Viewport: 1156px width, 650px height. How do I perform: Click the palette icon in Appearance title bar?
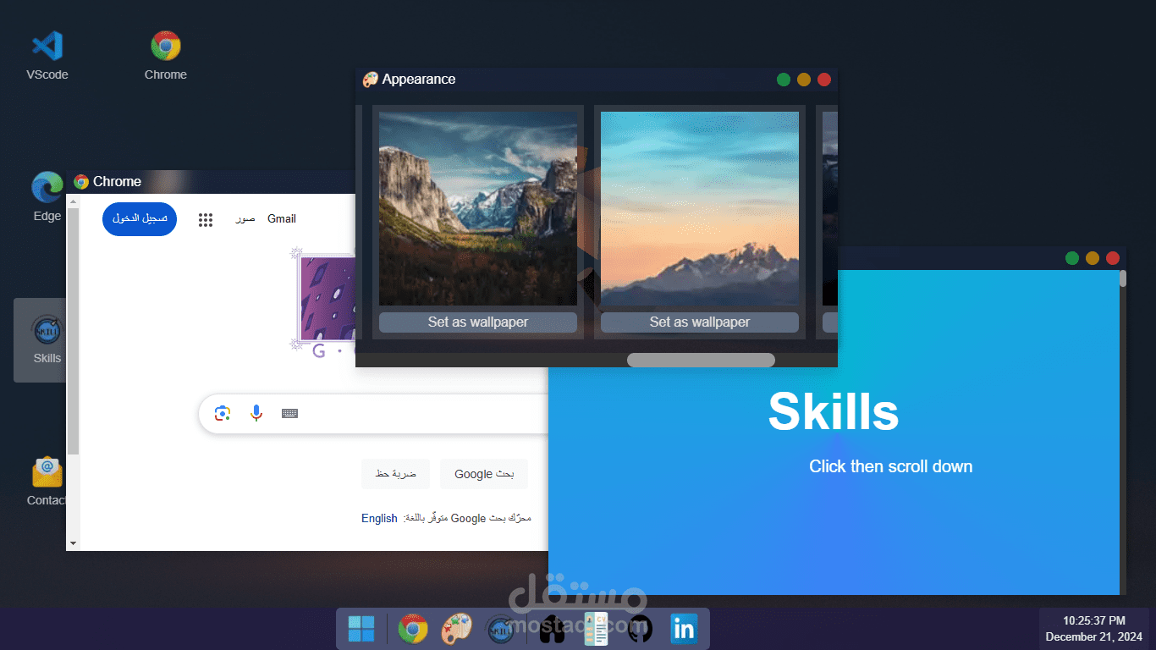tap(371, 80)
